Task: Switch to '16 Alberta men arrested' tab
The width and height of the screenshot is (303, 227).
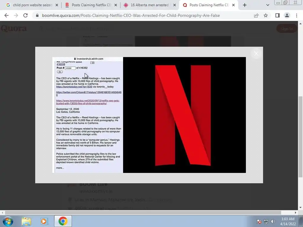Action: tap(149, 5)
